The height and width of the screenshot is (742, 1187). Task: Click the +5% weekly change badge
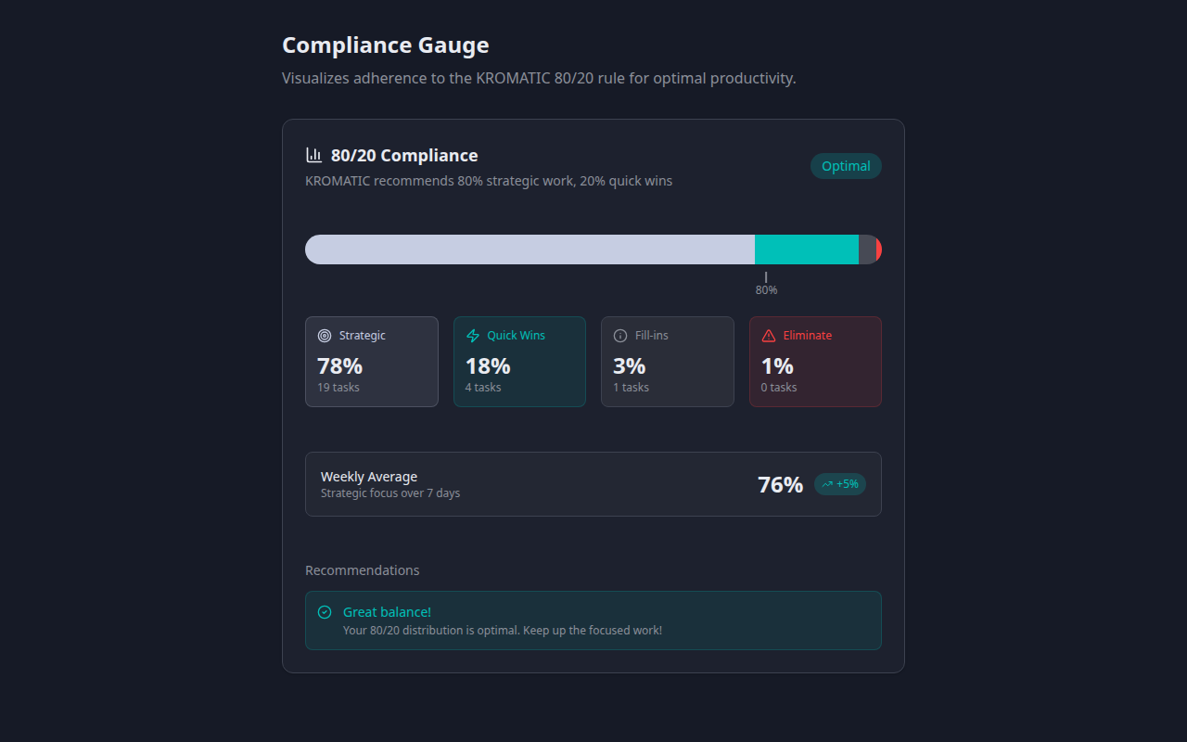pos(839,483)
